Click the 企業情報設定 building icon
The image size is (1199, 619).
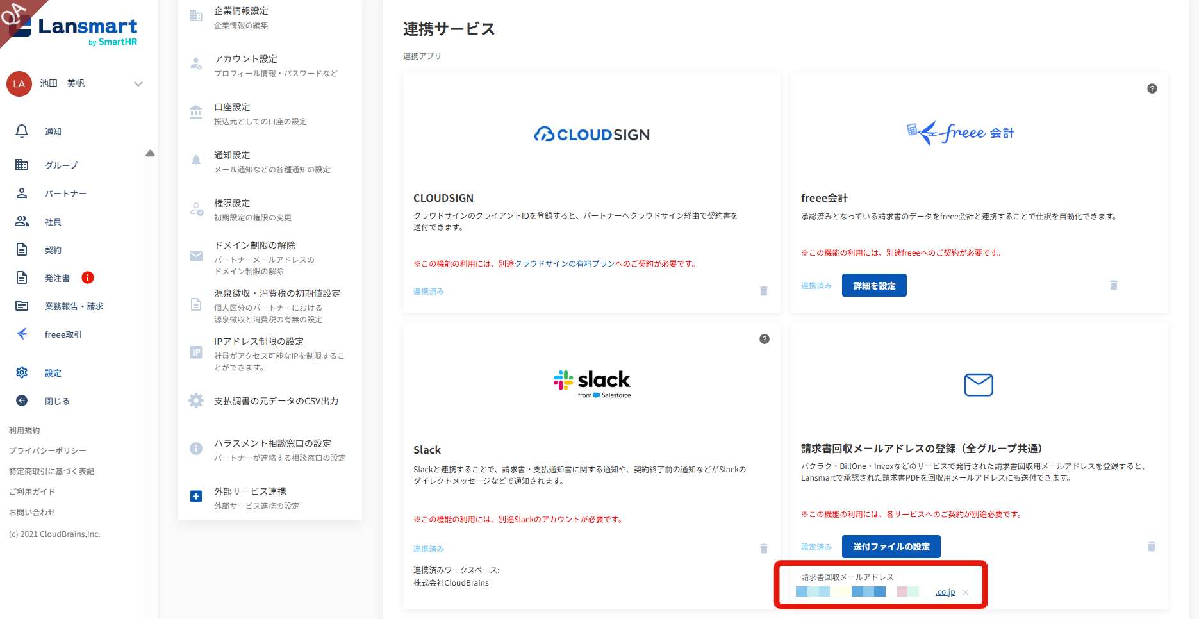tap(196, 16)
